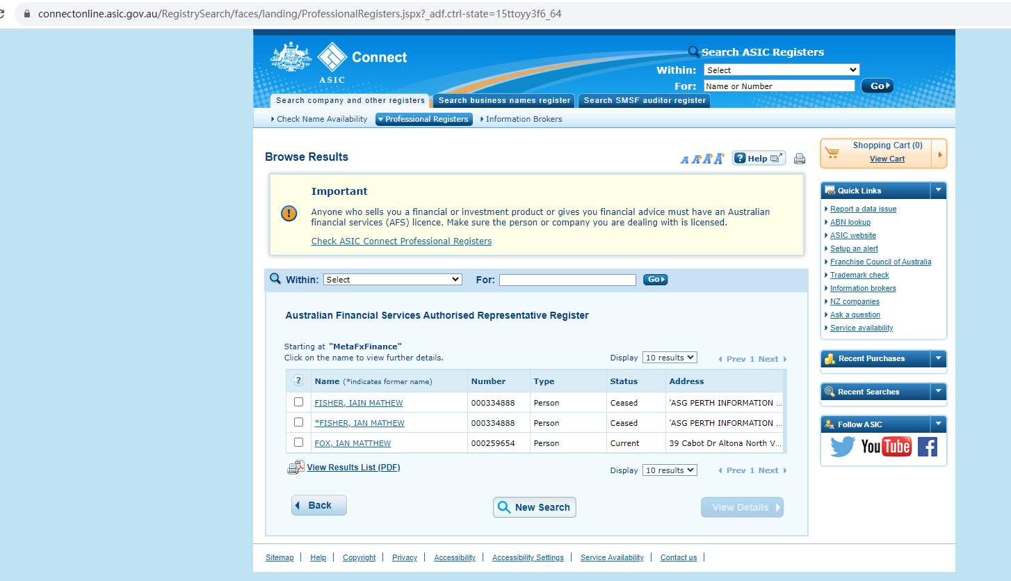This screenshot has height=581, width=1011.
Task: Open the Professional Registers menu item
Action: point(424,119)
